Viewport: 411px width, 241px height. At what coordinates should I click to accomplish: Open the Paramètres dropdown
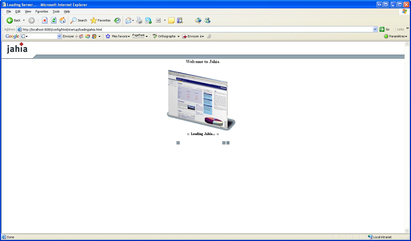tap(396, 36)
